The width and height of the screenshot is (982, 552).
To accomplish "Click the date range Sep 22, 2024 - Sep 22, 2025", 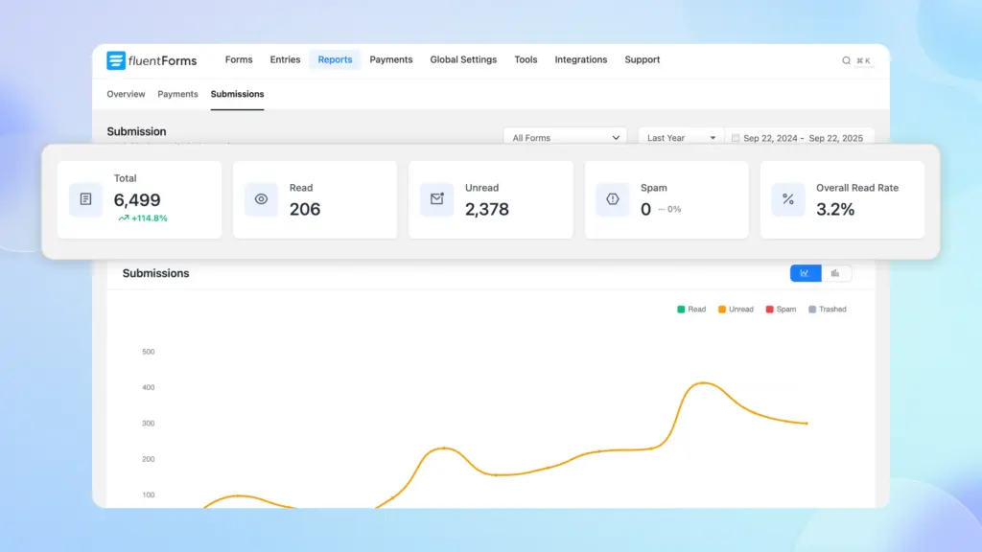I will (x=803, y=138).
